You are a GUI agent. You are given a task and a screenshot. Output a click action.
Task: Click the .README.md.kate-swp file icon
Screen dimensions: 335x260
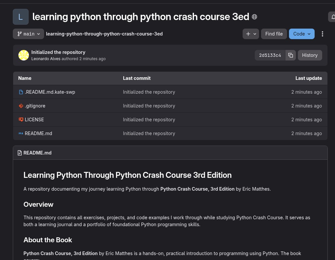21,92
